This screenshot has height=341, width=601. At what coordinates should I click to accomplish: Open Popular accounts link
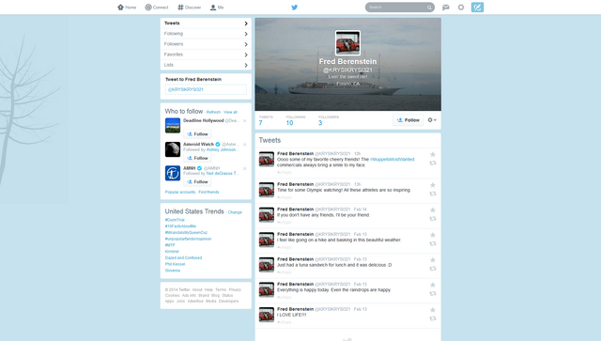pyautogui.click(x=180, y=192)
